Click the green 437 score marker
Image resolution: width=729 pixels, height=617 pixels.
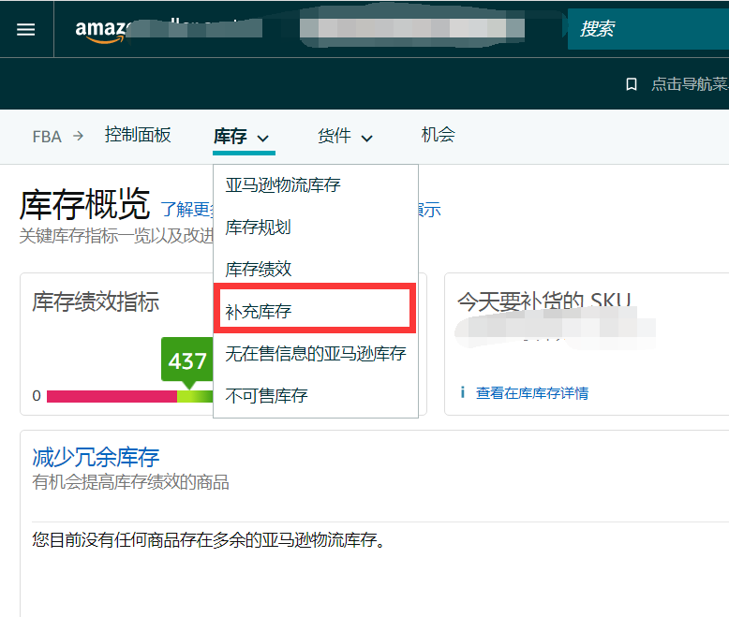point(186,361)
